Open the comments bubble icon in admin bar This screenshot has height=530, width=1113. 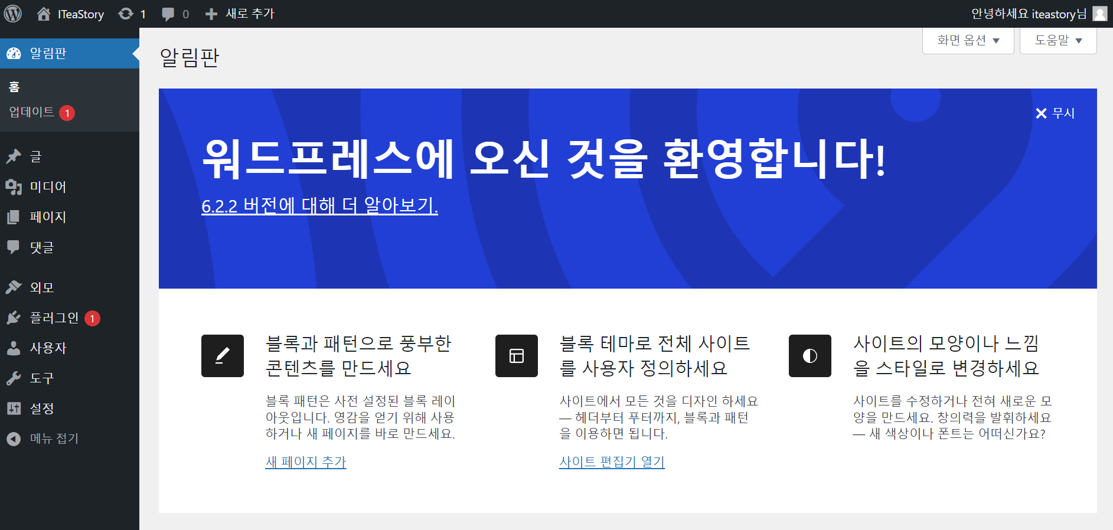[x=168, y=14]
